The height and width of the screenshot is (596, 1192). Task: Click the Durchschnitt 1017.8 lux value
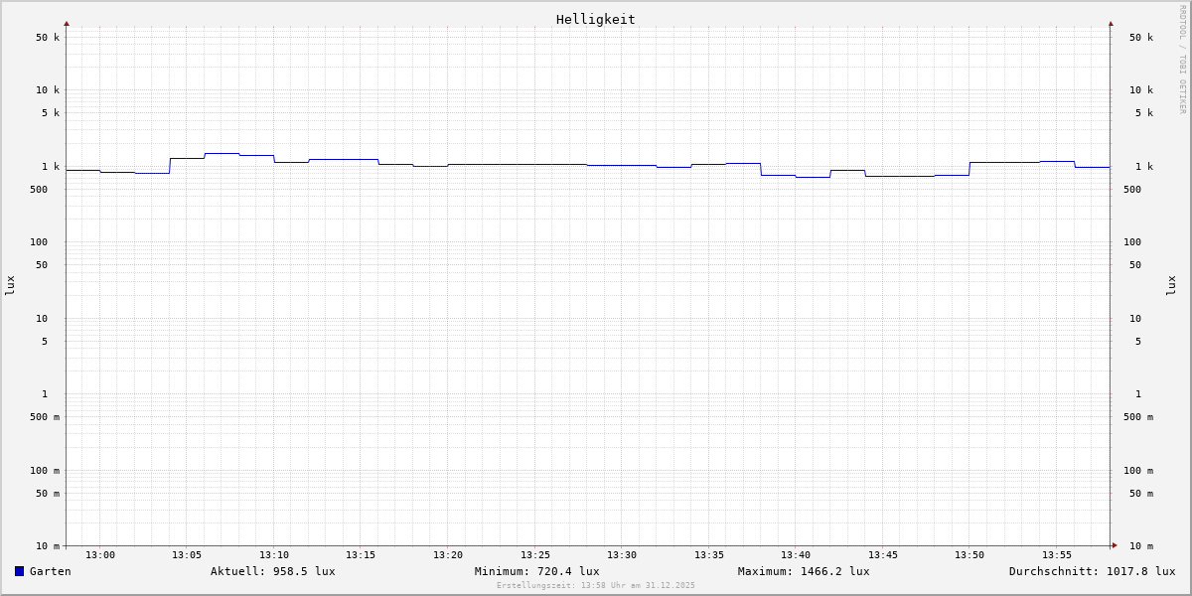pyautogui.click(x=1092, y=571)
